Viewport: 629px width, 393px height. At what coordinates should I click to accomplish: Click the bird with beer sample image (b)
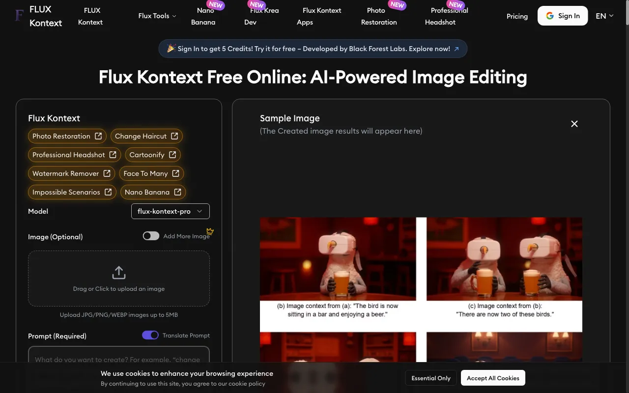(x=338, y=259)
